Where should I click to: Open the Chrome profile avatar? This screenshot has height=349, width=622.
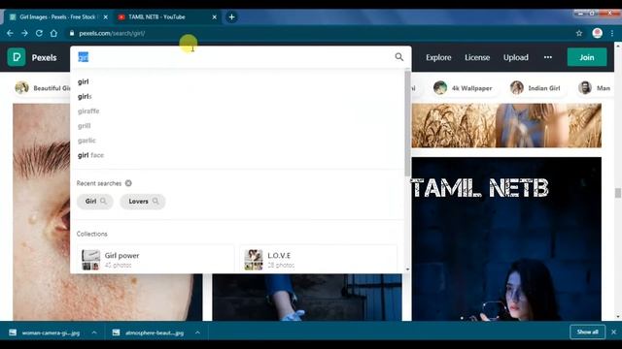click(597, 33)
